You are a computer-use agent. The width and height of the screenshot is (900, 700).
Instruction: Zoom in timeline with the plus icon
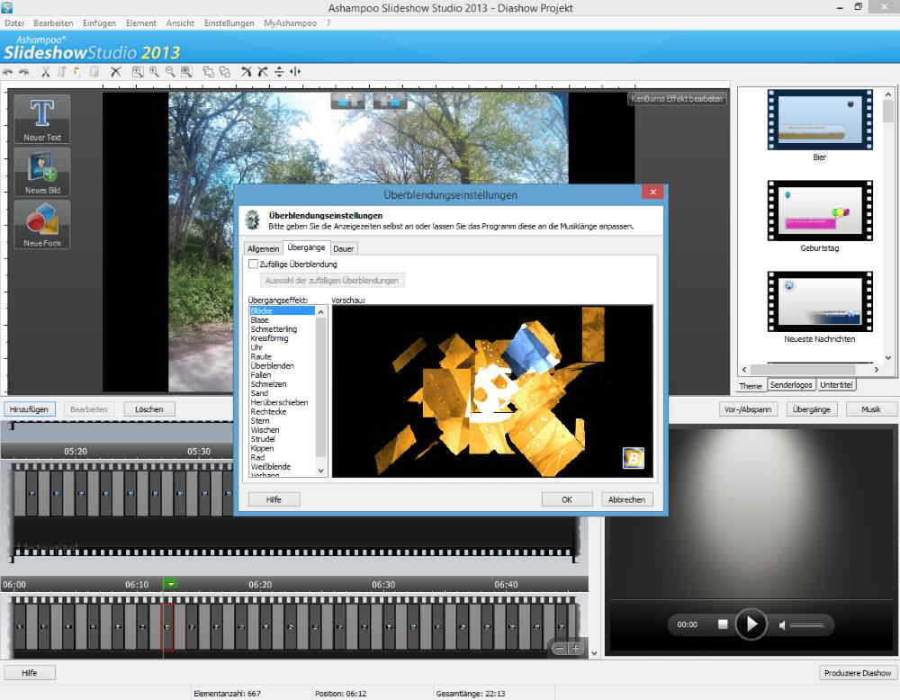point(575,648)
